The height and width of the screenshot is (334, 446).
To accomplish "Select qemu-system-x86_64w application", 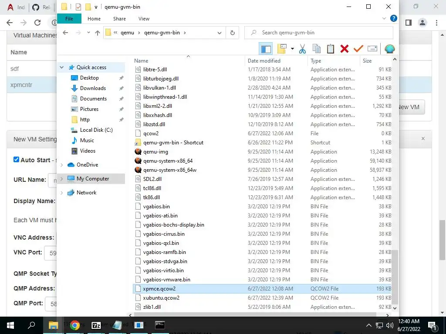I will click(x=170, y=170).
